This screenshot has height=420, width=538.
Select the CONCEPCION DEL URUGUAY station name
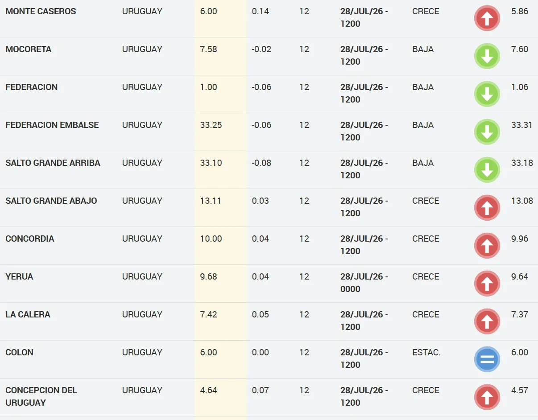click(41, 396)
